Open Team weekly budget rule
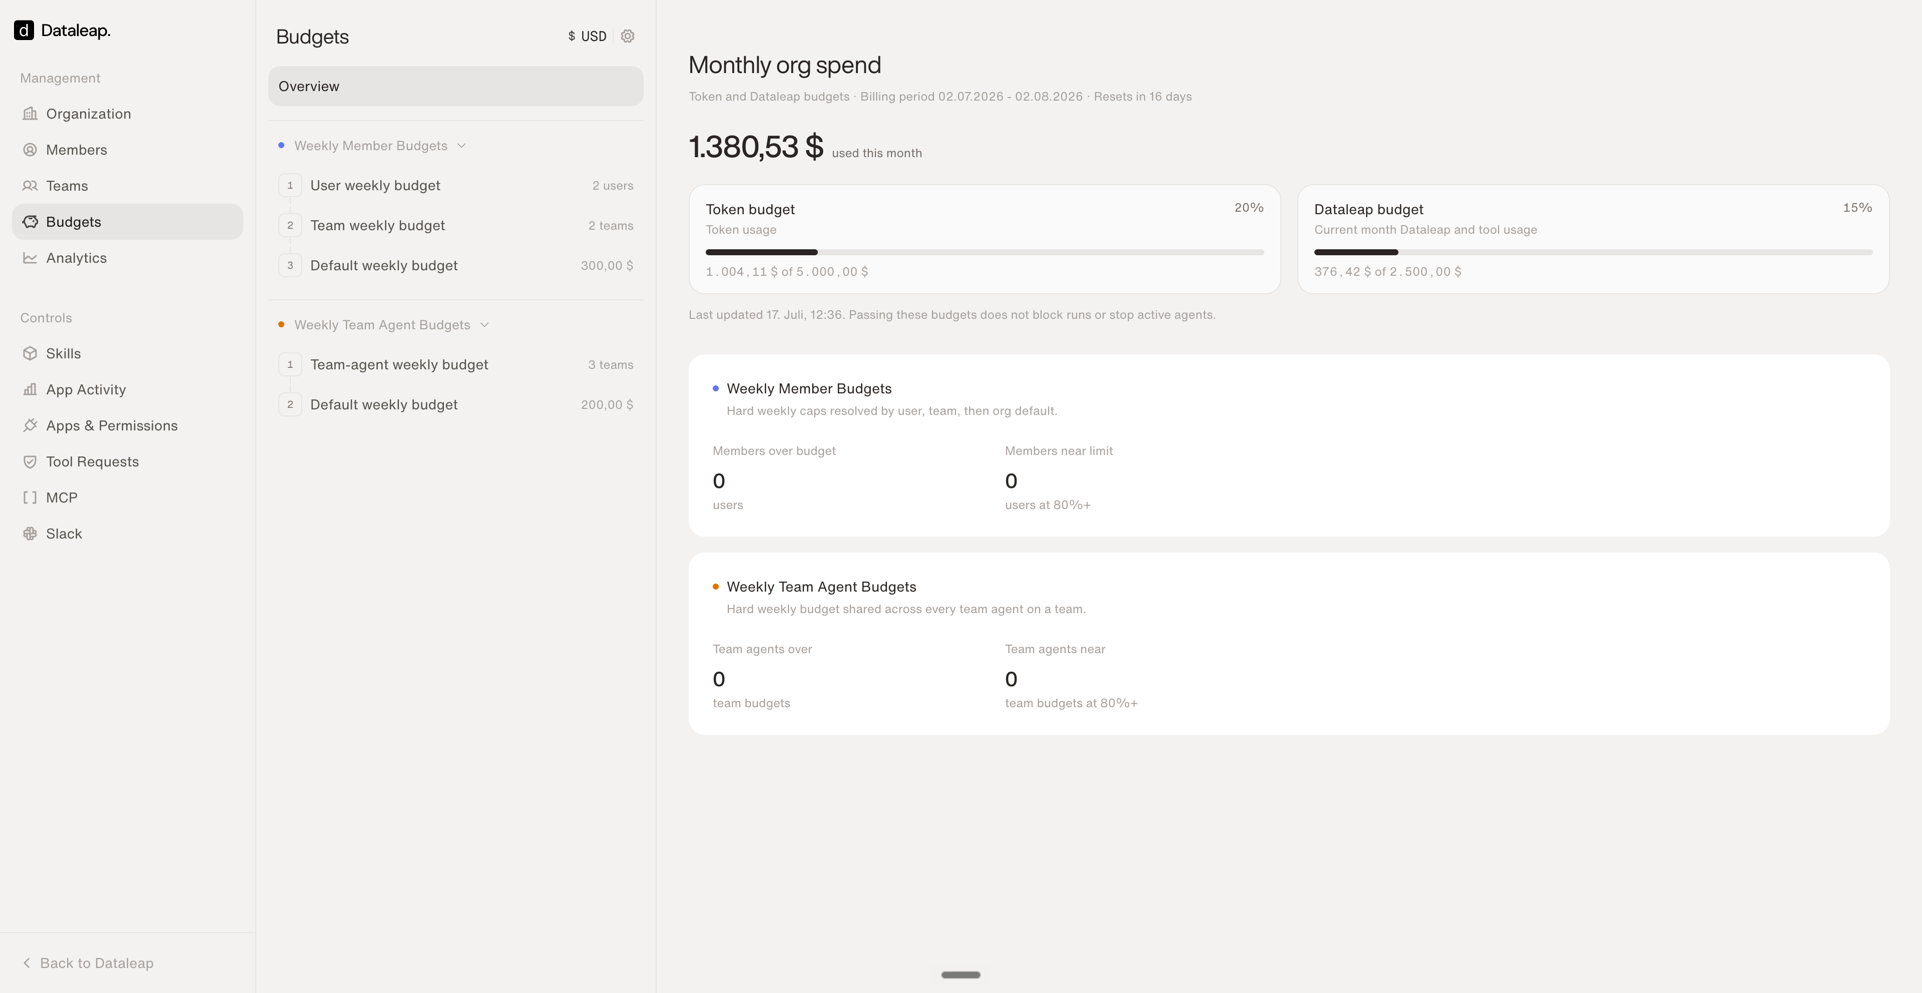The image size is (1922, 993). click(456, 225)
